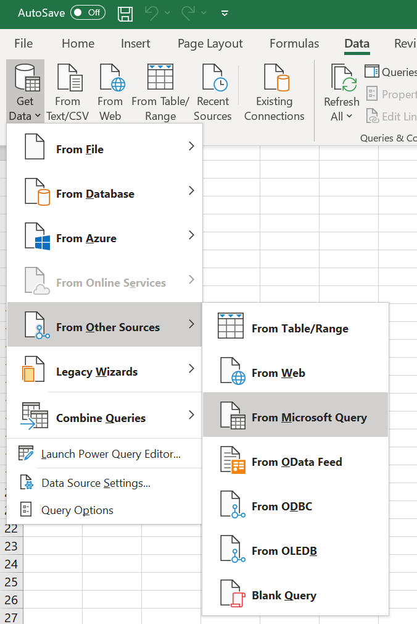The height and width of the screenshot is (624, 417).
Task: Open Query Options
Action: coord(104,510)
